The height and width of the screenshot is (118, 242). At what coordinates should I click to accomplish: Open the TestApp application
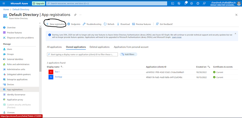click(x=58, y=77)
